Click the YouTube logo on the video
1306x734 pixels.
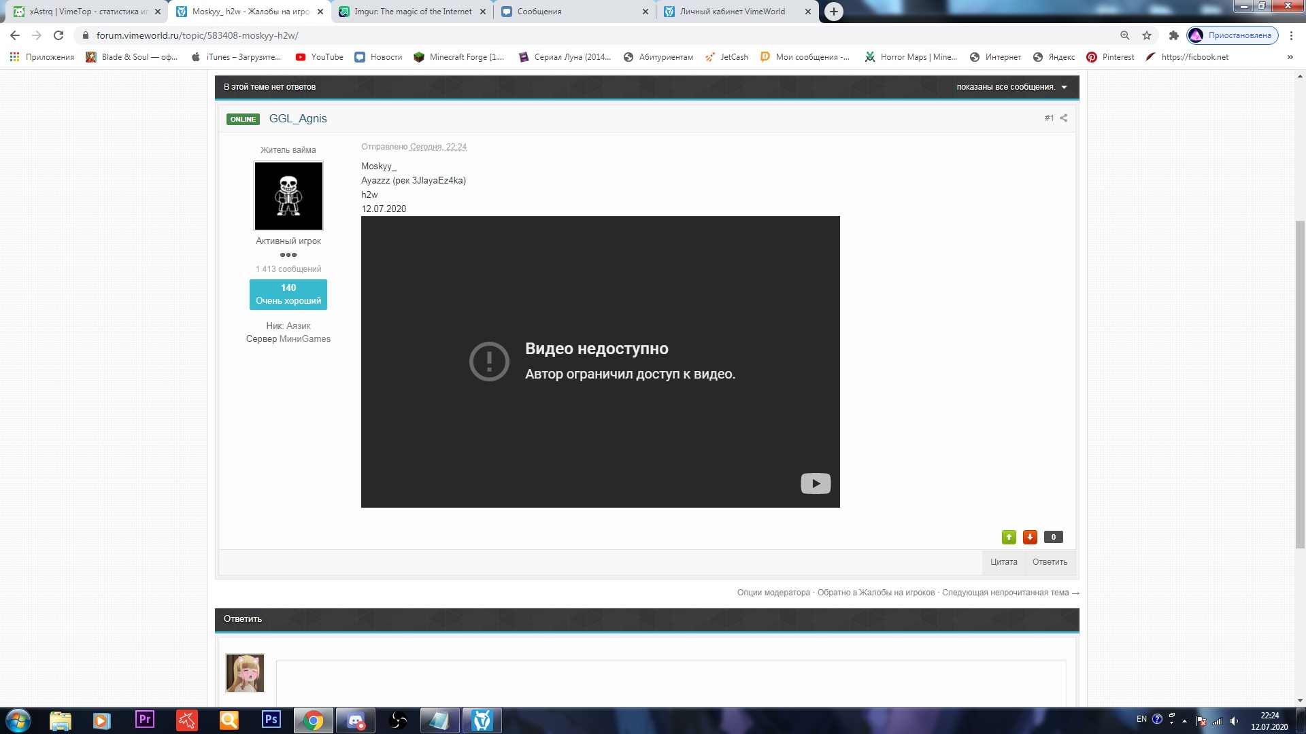click(816, 483)
